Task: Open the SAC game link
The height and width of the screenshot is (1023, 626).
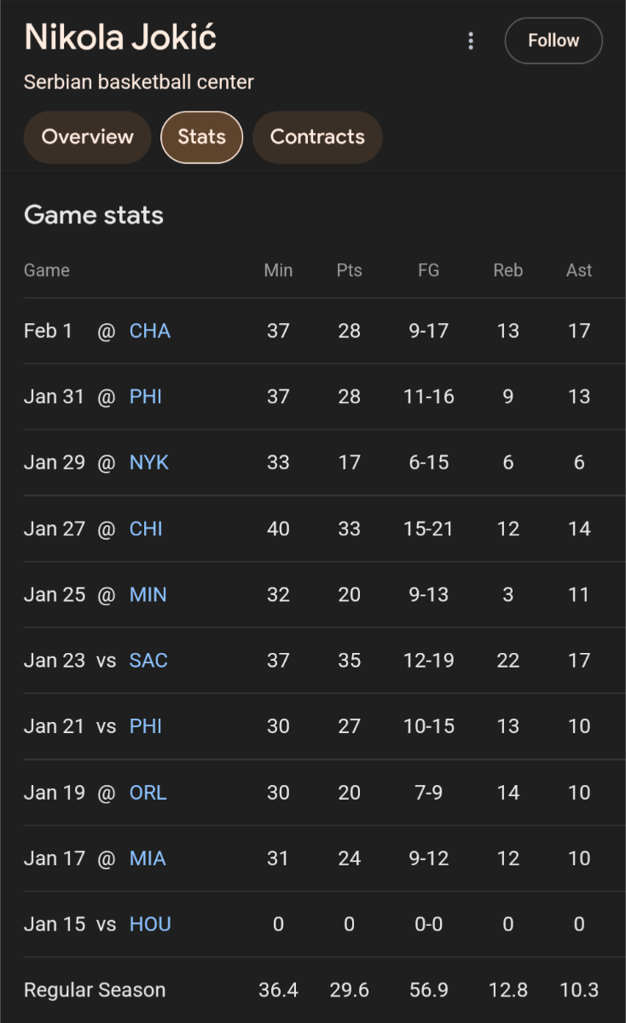Action: pos(148,660)
